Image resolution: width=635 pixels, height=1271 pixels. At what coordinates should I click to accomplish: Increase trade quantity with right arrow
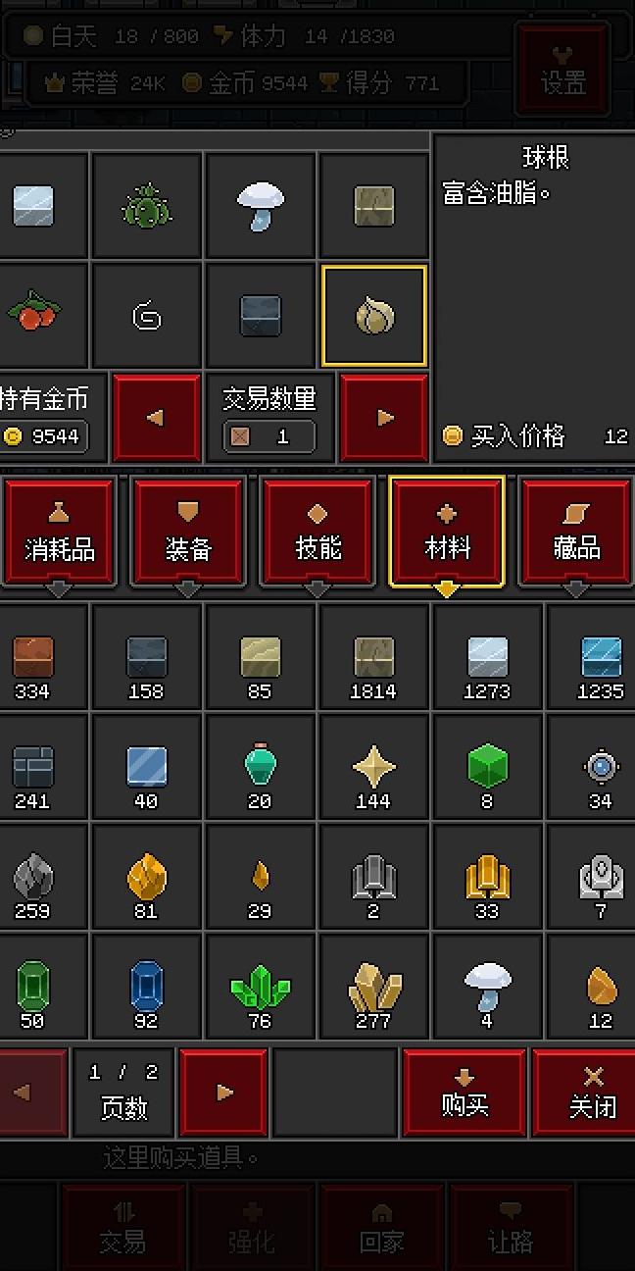[x=384, y=417]
